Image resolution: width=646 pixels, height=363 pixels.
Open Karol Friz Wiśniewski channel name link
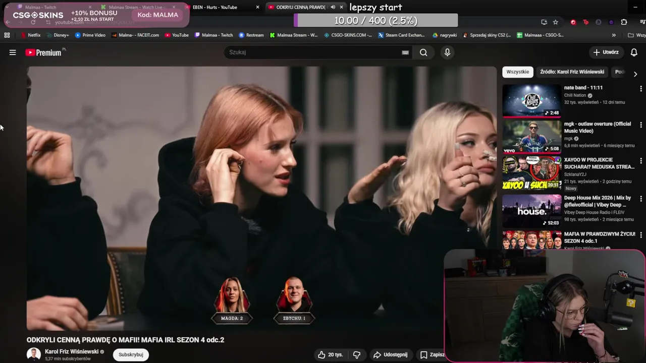click(72, 351)
